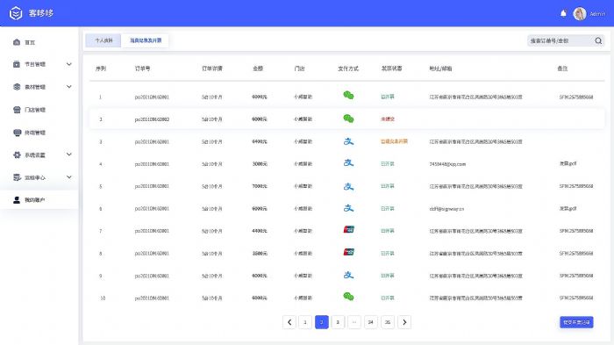Screen dimensions: 614x345
Task: Click the store icon in the sidebar
Action: (17, 110)
